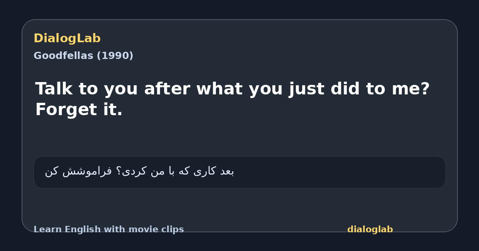Screen dimensions: 479x251
Task: Click the "Learn English with movie clips" tagline
Action: tap(109, 229)
